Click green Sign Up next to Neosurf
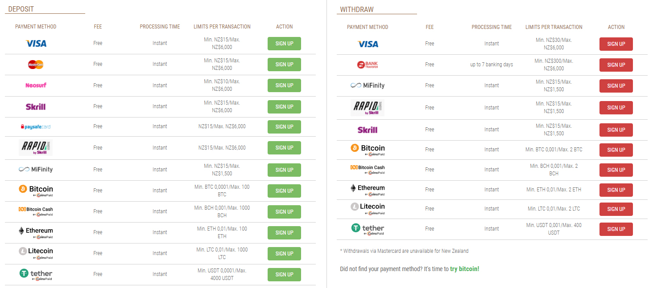Image resolution: width=653 pixels, height=288 pixels. pyautogui.click(x=284, y=85)
